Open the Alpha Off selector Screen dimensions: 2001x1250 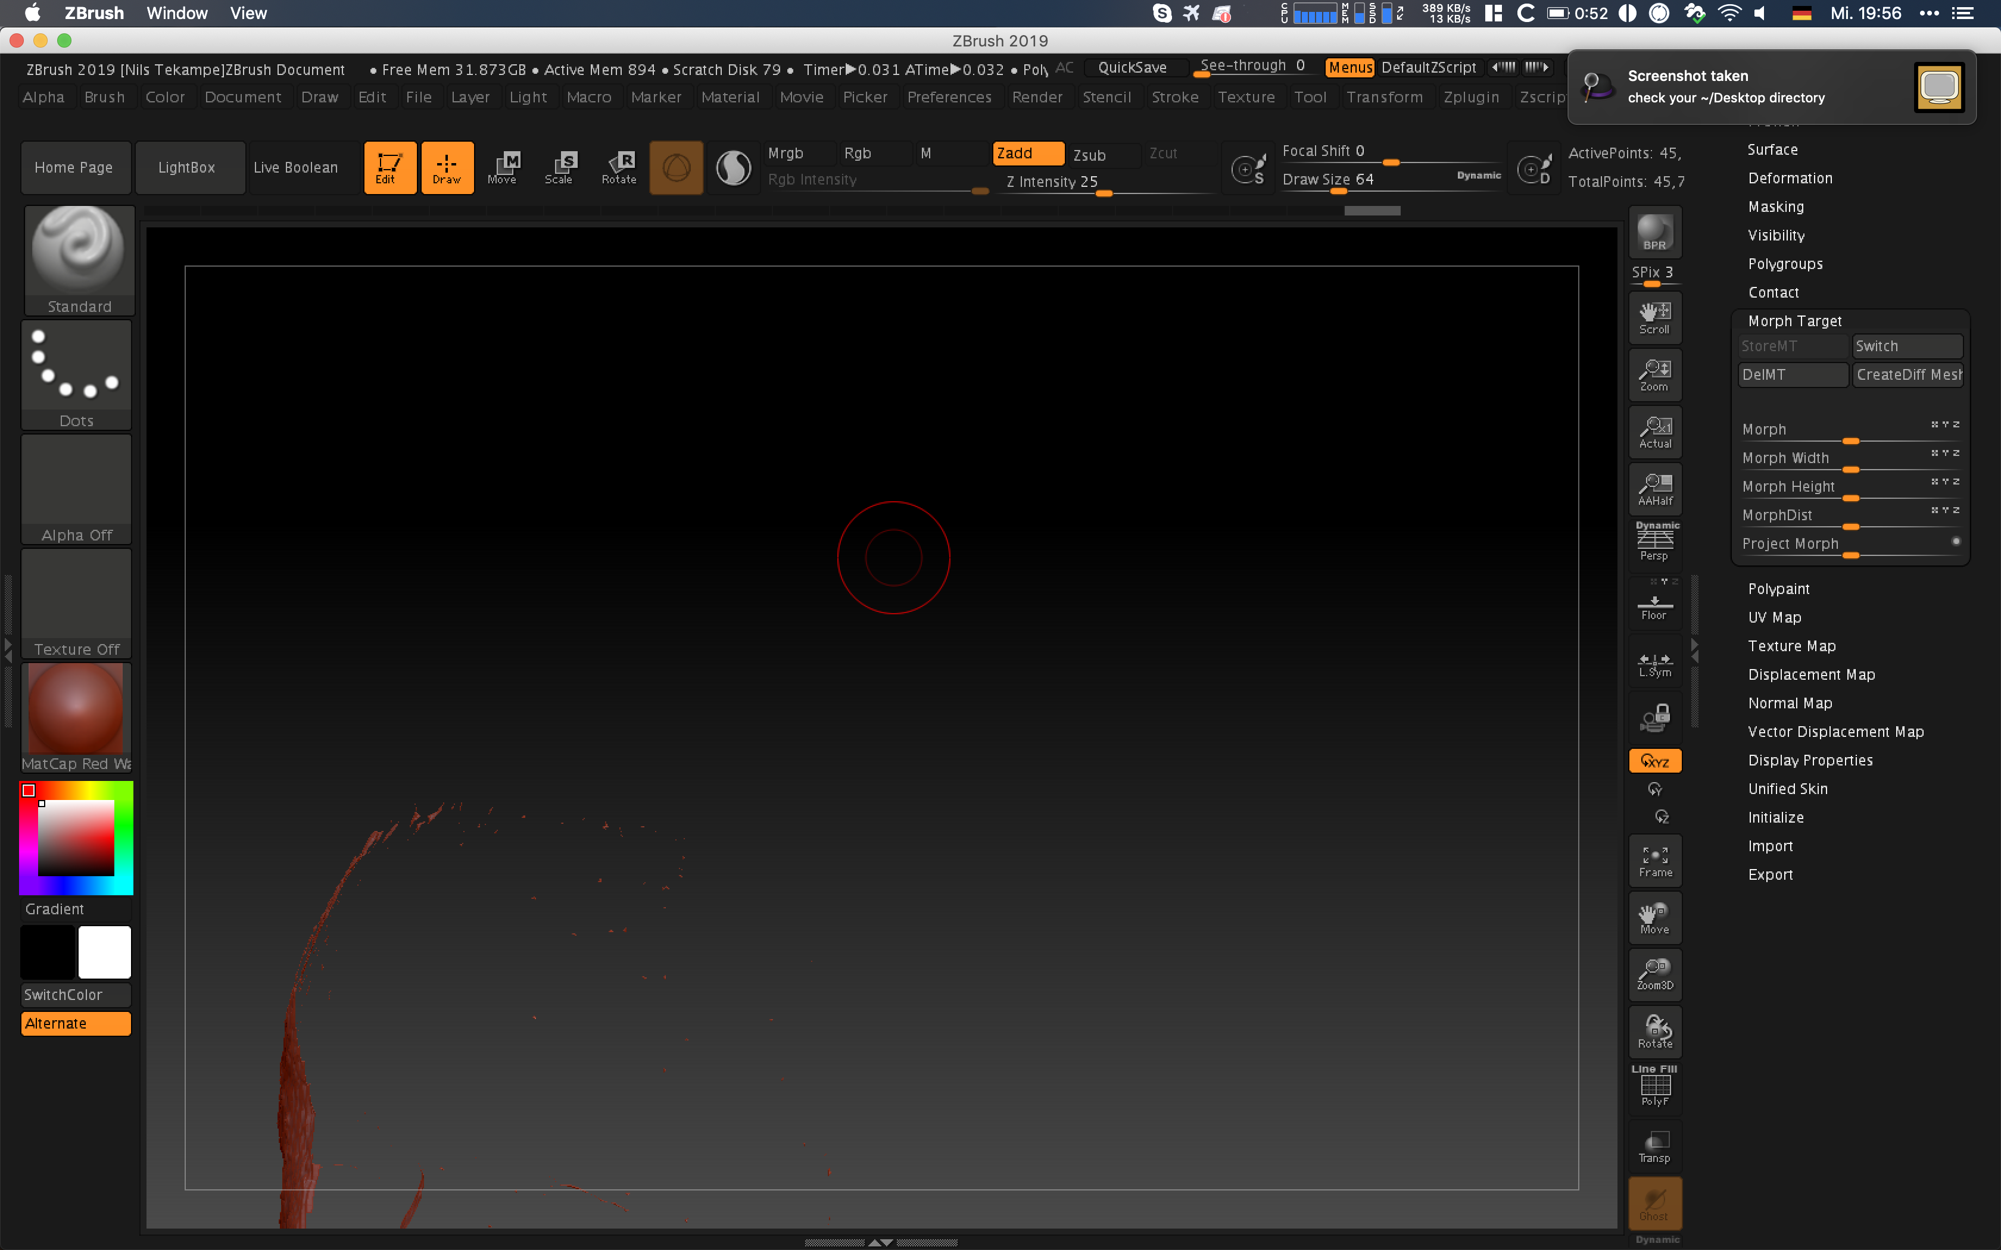(76, 489)
